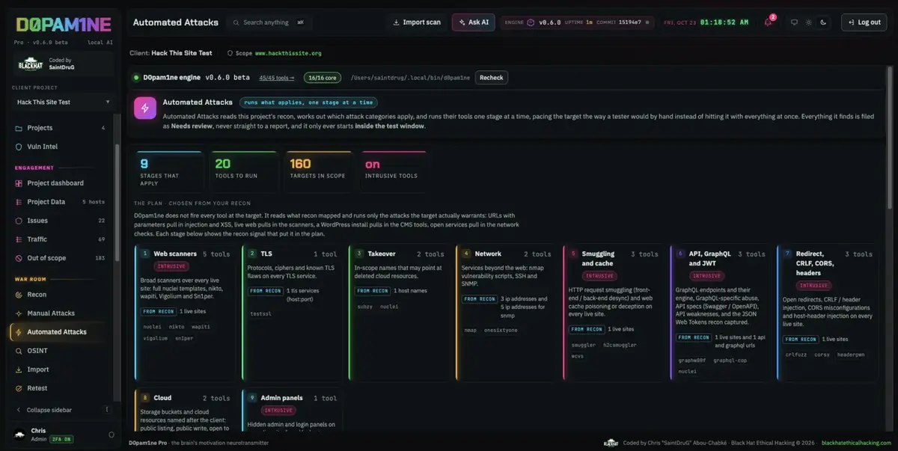
Task: Click the nikto tool tag
Action: 176,326
